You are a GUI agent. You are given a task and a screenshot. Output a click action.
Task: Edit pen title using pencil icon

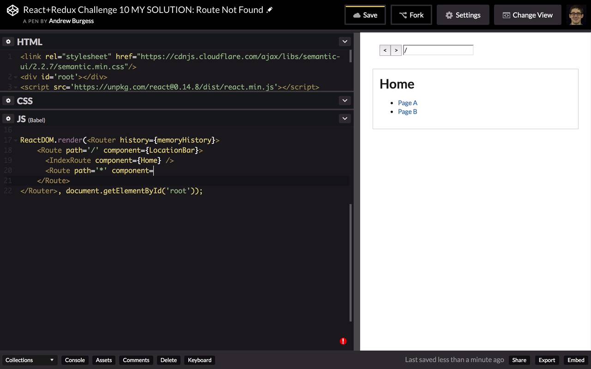click(270, 10)
